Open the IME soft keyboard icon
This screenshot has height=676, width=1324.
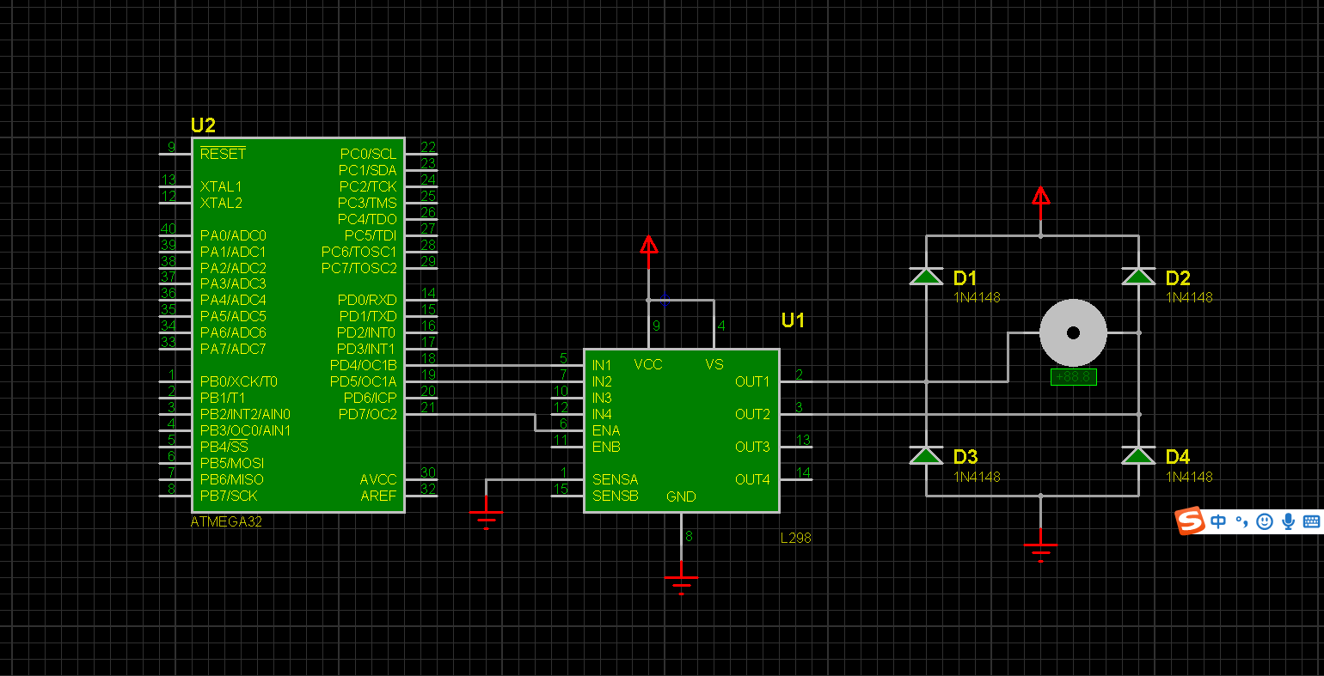(1311, 521)
